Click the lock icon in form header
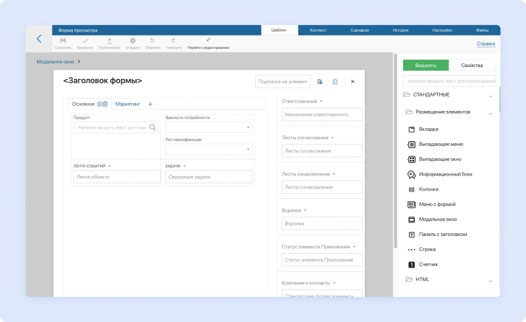Image resolution: width=526 pixels, height=322 pixels. [335, 81]
